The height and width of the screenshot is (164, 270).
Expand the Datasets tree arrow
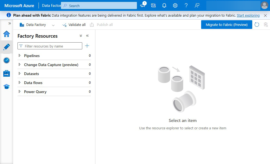[19, 74]
